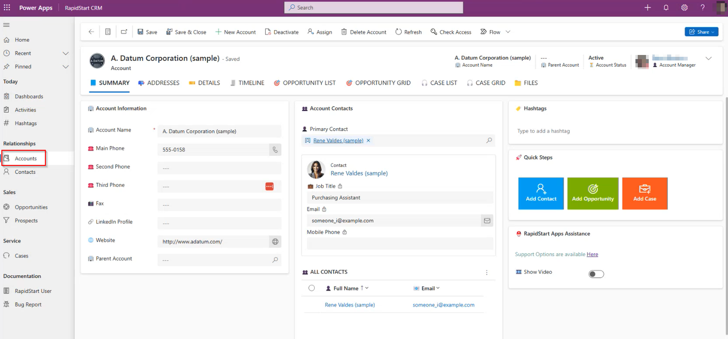728x339 pixels.
Task: Open website via globe icon in Website field
Action: point(275,241)
